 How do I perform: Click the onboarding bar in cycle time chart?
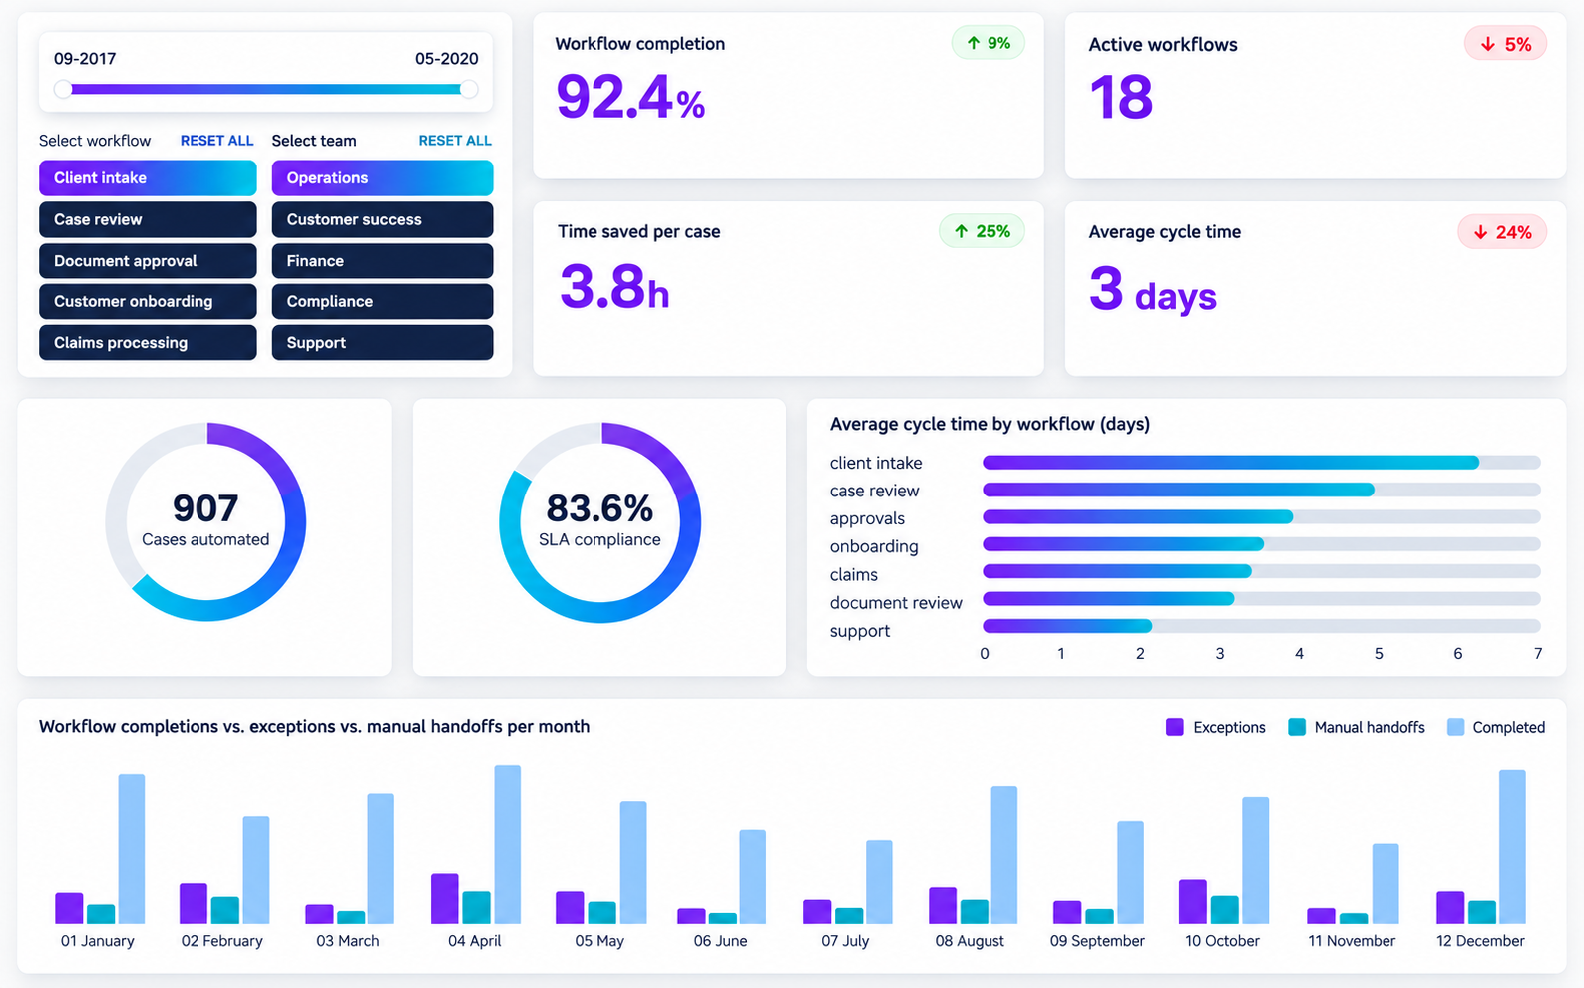(1123, 544)
